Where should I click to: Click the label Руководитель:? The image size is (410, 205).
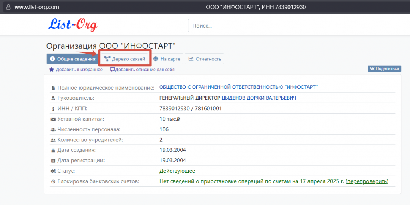point(76,98)
